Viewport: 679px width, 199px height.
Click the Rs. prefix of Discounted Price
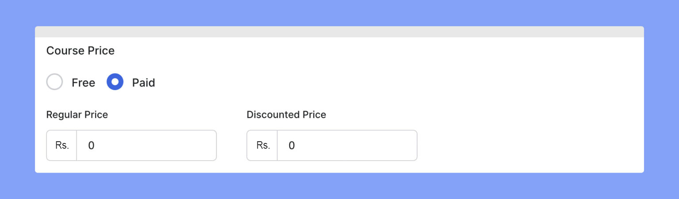click(263, 145)
